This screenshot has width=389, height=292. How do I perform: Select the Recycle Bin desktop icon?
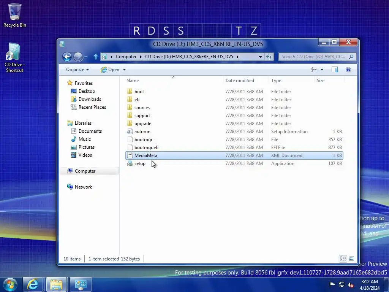tap(14, 15)
